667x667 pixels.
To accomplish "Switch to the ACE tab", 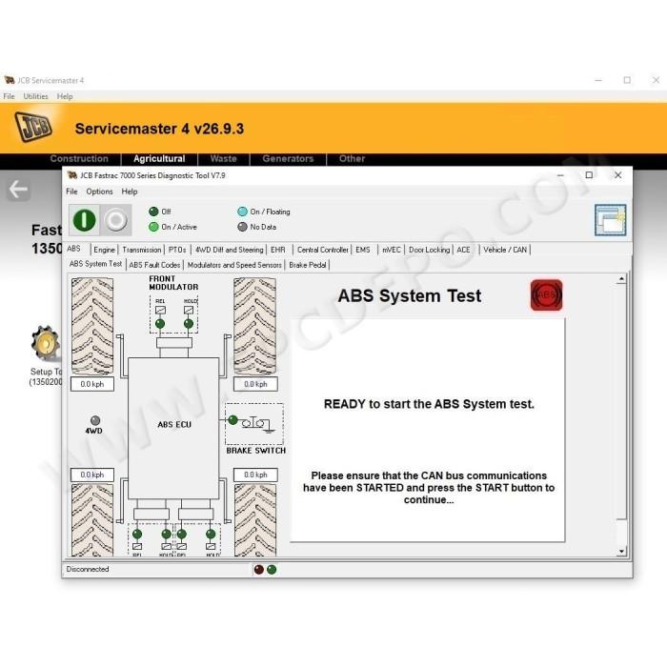I will pyautogui.click(x=464, y=250).
